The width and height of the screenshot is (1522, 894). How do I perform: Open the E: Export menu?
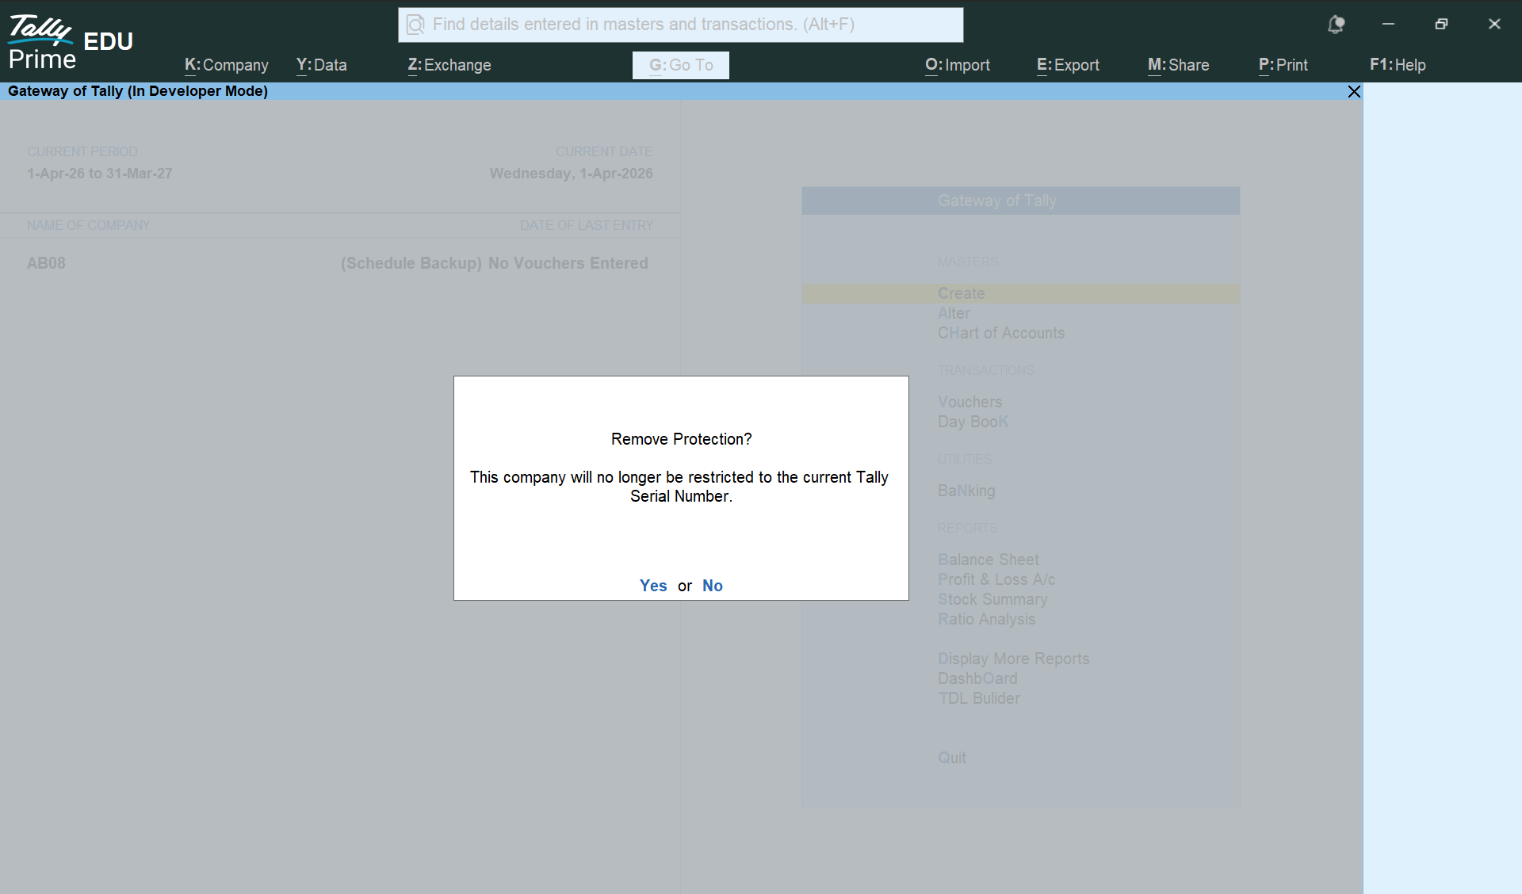click(x=1068, y=65)
